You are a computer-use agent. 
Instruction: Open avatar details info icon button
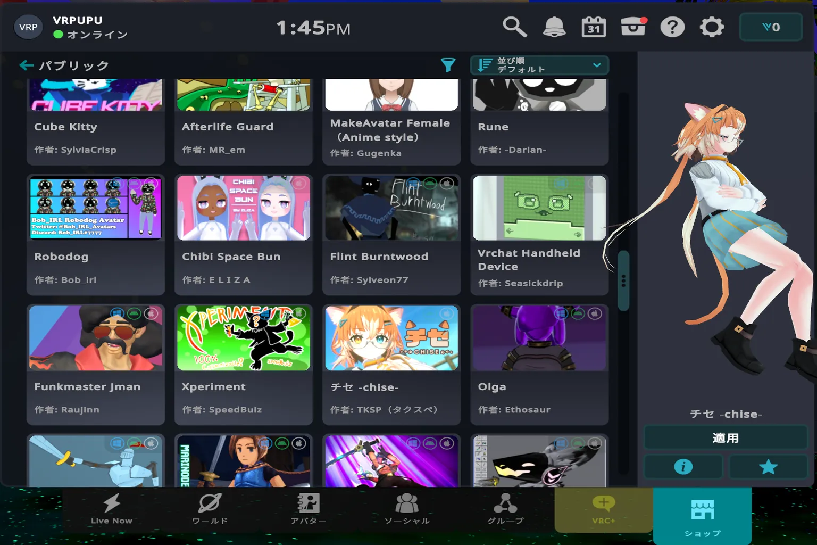click(x=683, y=467)
